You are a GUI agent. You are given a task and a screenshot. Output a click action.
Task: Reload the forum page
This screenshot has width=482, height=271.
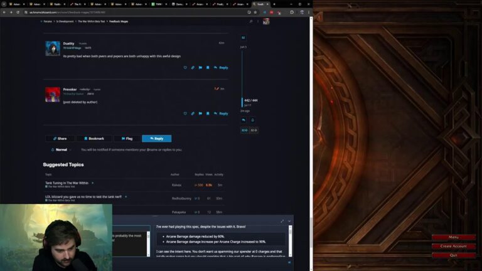(18, 13)
